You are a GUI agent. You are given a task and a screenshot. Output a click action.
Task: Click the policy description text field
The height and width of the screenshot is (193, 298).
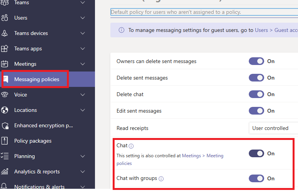(x=204, y=12)
